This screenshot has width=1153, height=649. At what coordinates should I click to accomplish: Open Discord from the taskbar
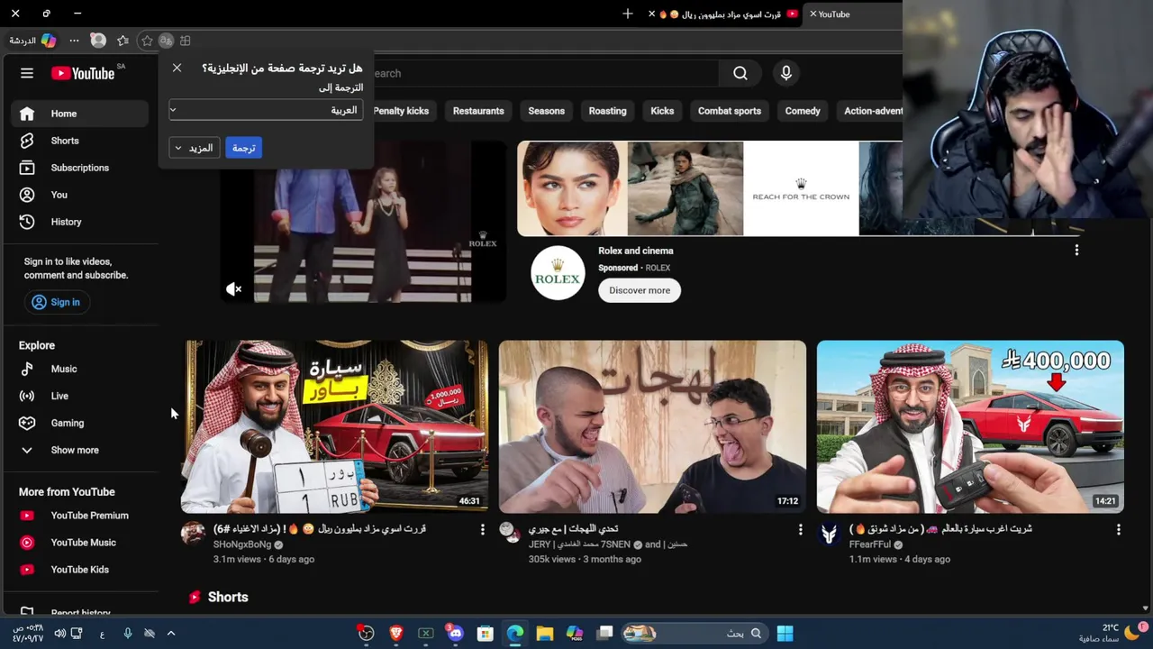coord(455,634)
